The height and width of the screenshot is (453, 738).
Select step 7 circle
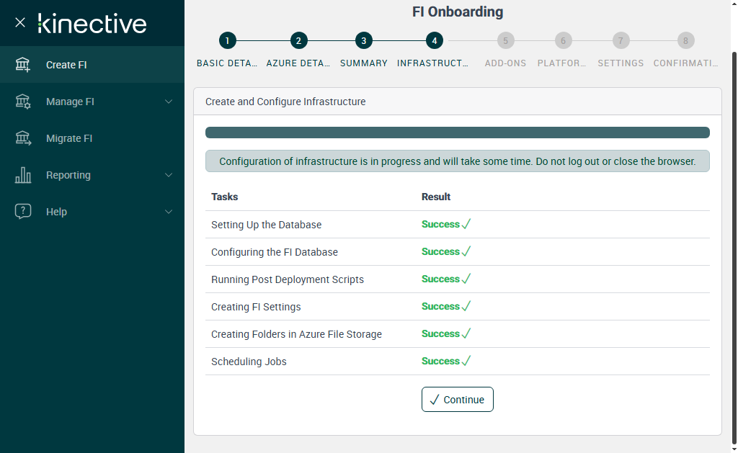click(x=621, y=40)
